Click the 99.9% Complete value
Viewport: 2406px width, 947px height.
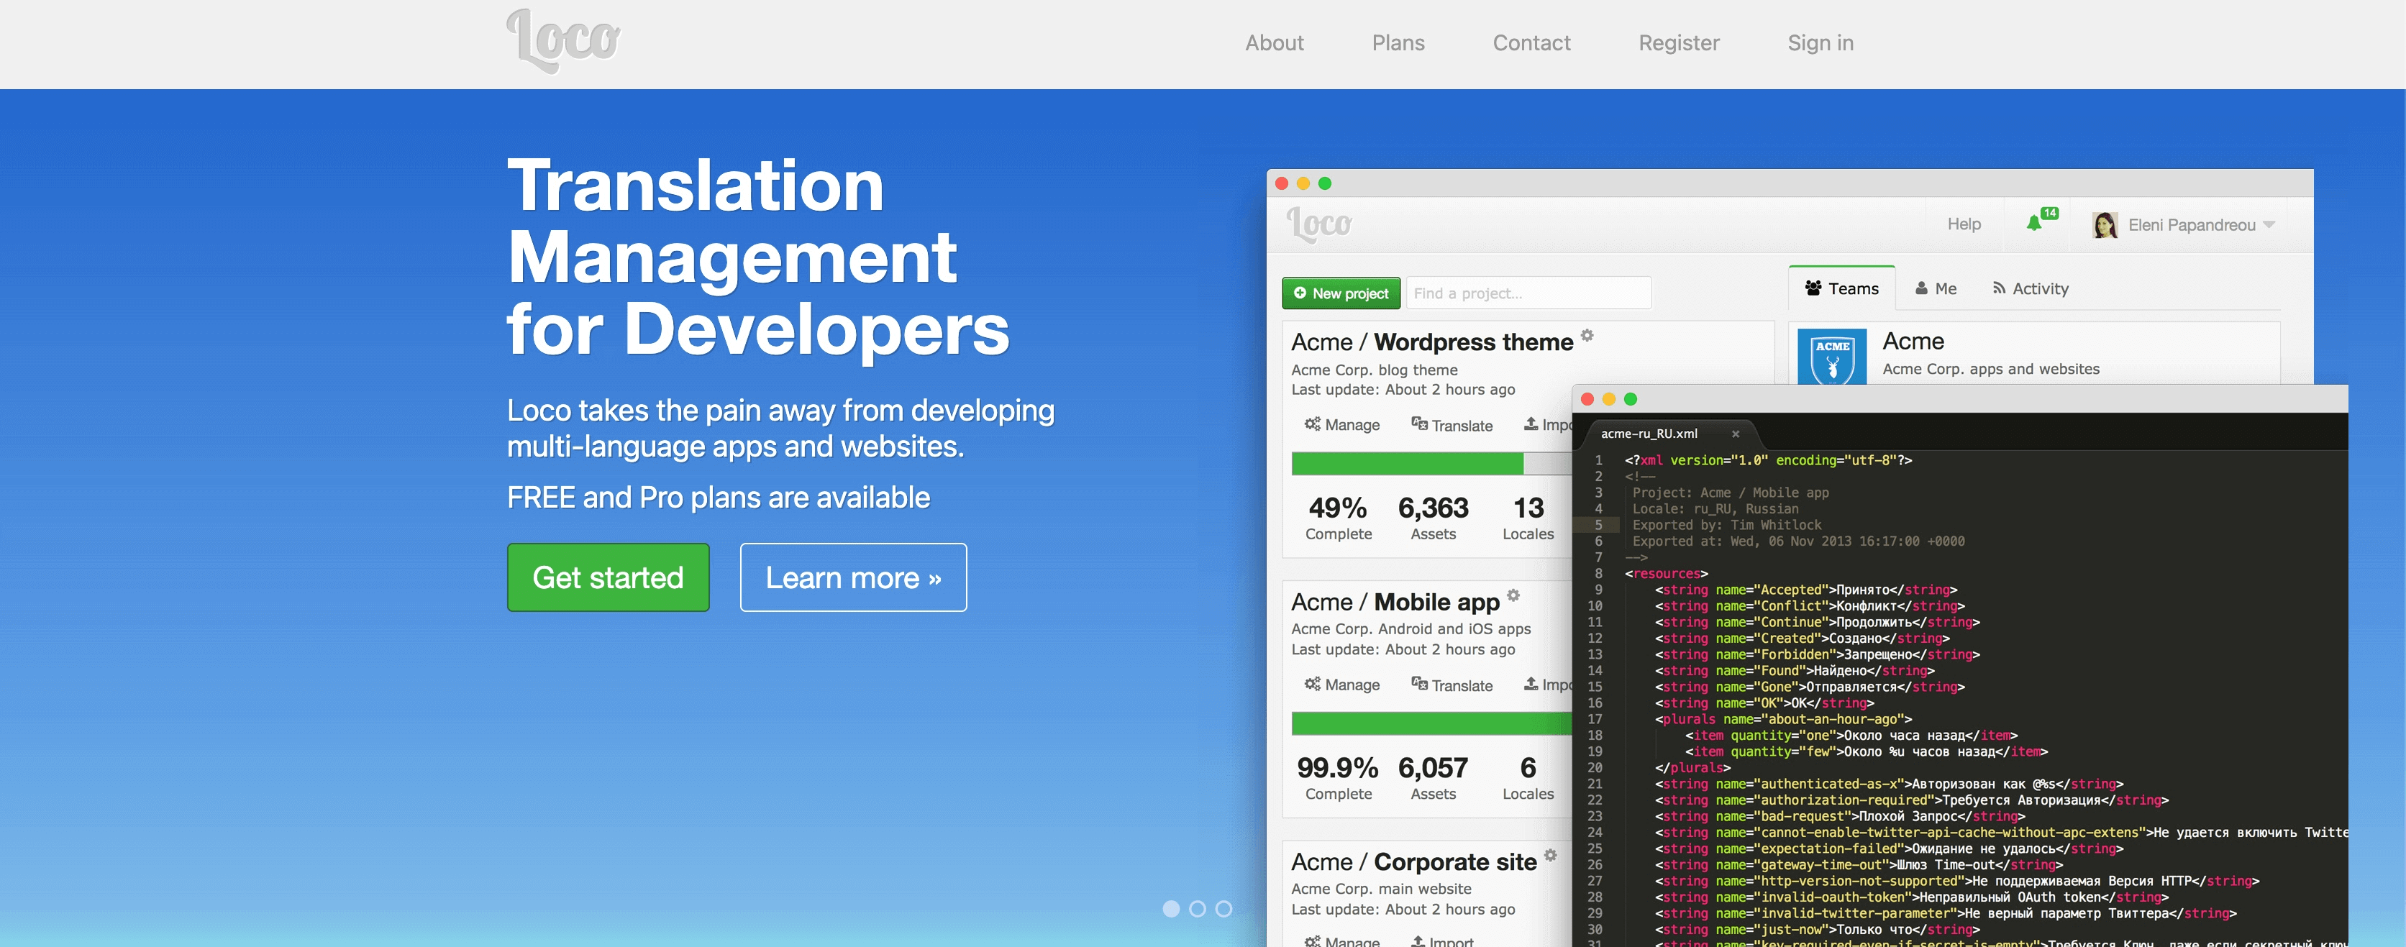(x=1337, y=768)
